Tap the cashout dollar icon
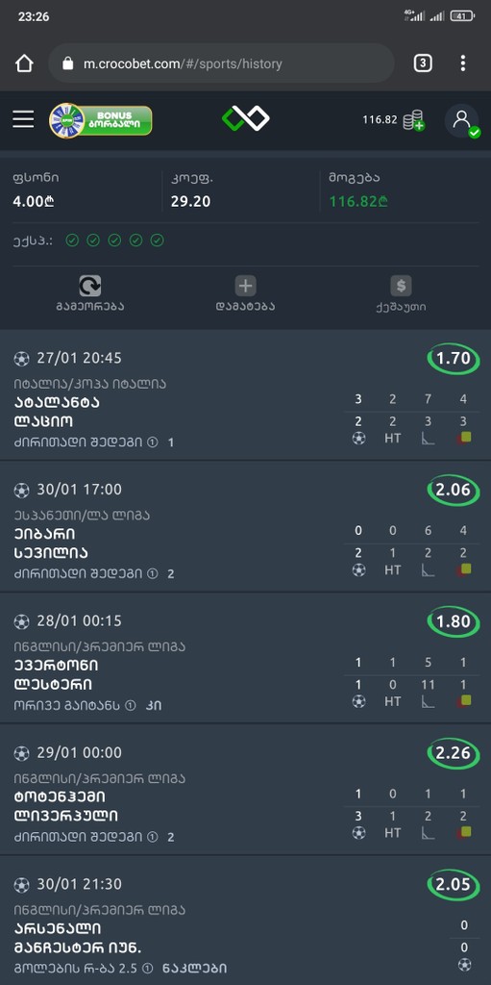491x985 pixels. pyautogui.click(x=402, y=286)
